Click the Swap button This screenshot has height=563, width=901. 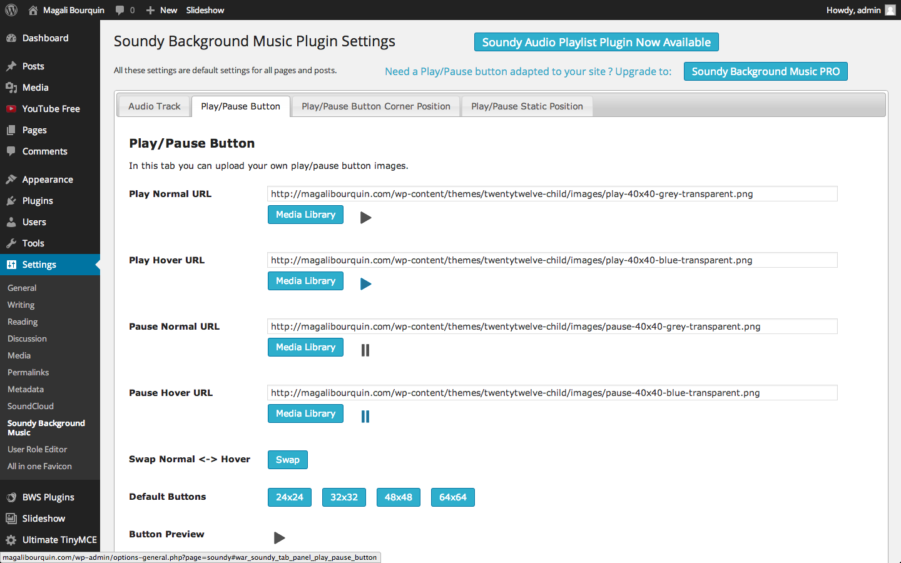(x=288, y=460)
